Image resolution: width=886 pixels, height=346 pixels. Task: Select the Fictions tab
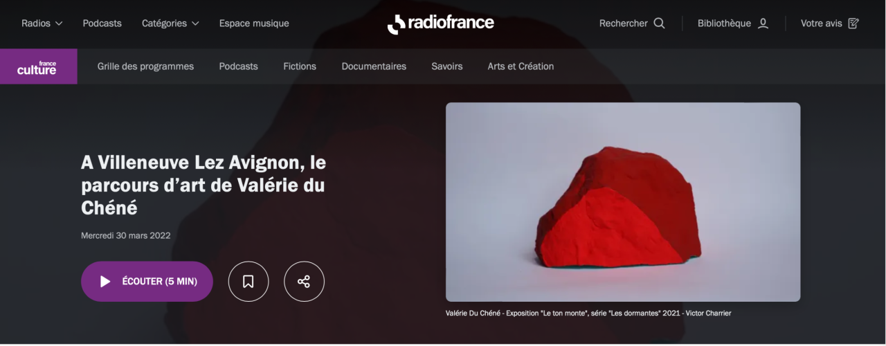click(x=300, y=66)
